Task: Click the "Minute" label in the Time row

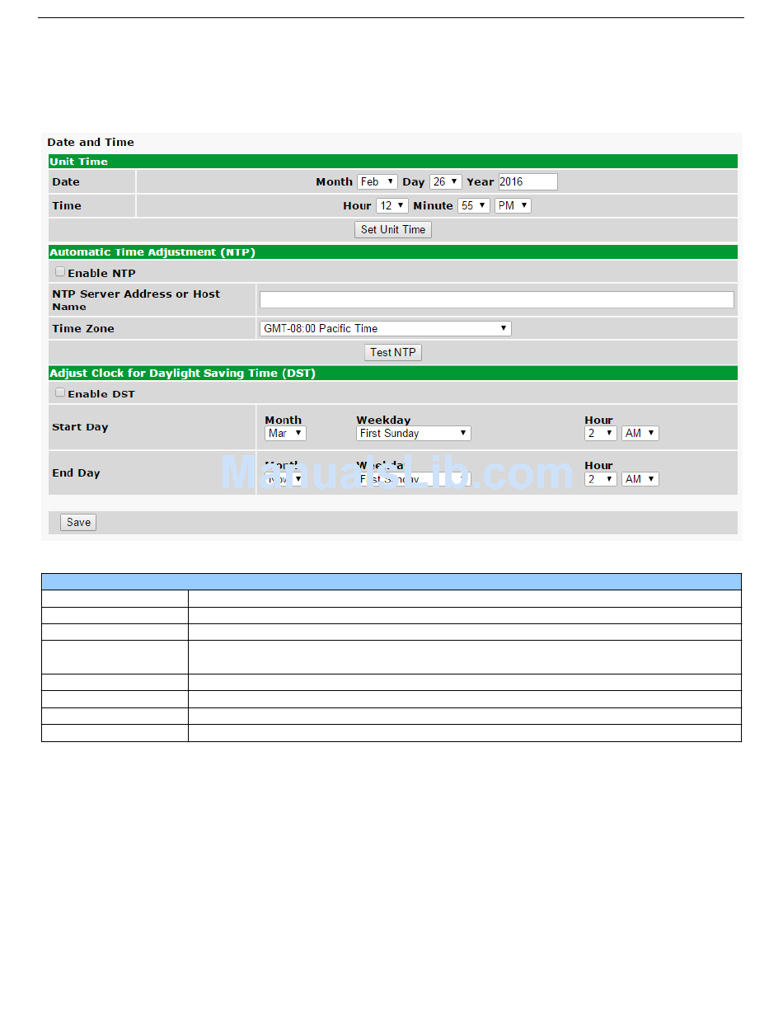Action: [x=433, y=206]
